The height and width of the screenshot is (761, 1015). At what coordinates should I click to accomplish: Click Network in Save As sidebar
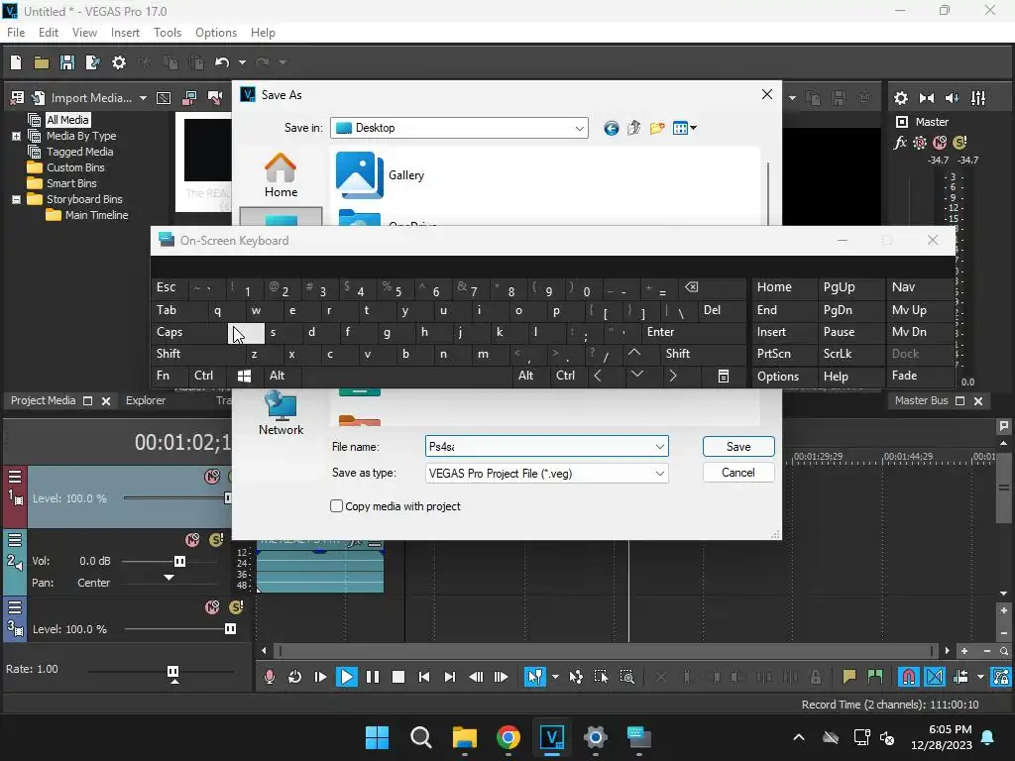click(281, 414)
